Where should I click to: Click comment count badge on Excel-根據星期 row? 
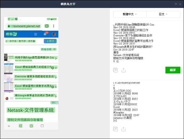click(x=53, y=87)
